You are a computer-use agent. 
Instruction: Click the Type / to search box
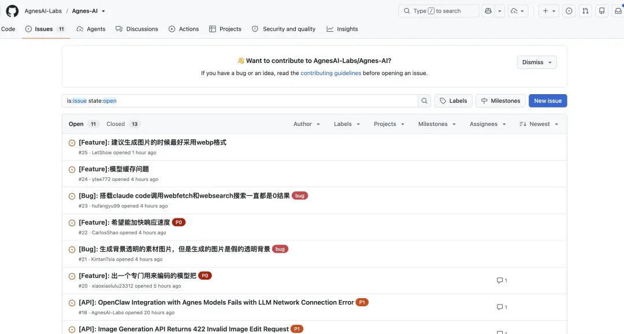(x=439, y=11)
